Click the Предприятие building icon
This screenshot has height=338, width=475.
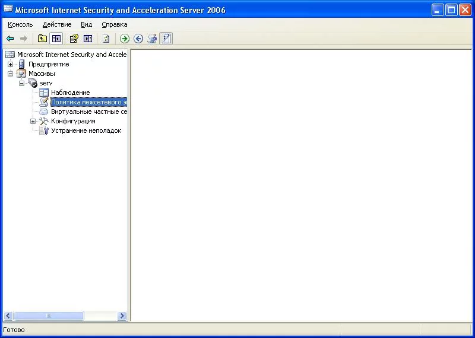click(21, 64)
